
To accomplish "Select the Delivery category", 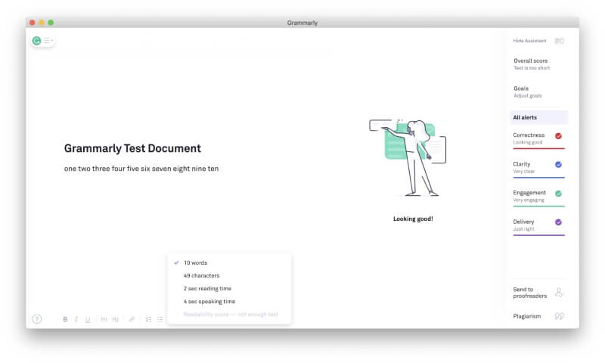I will tap(539, 225).
